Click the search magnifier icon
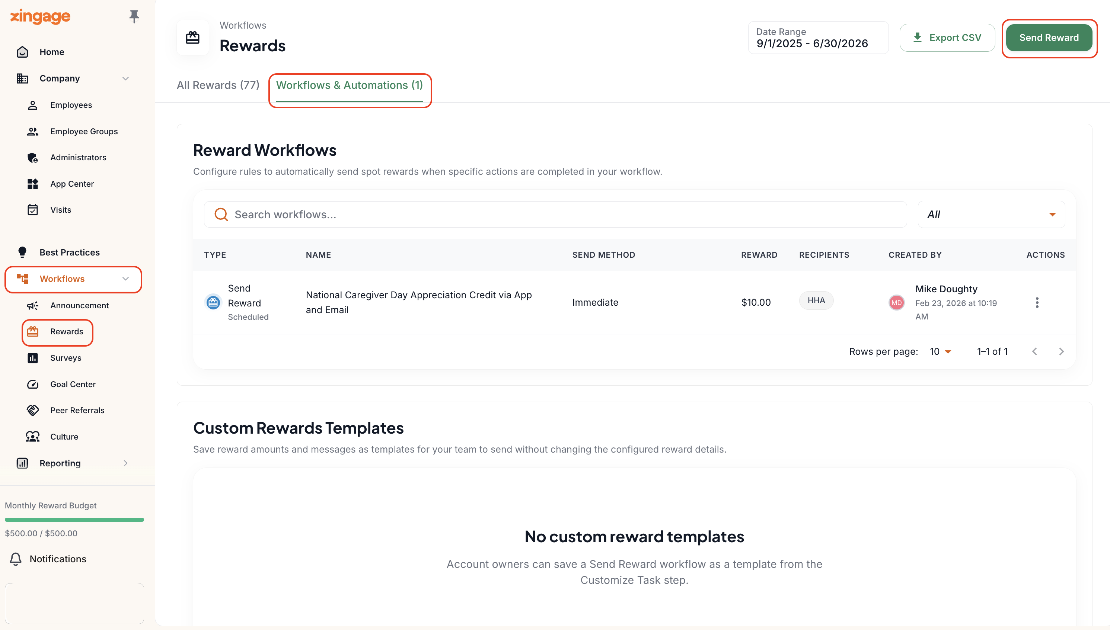The image size is (1110, 630). click(221, 215)
